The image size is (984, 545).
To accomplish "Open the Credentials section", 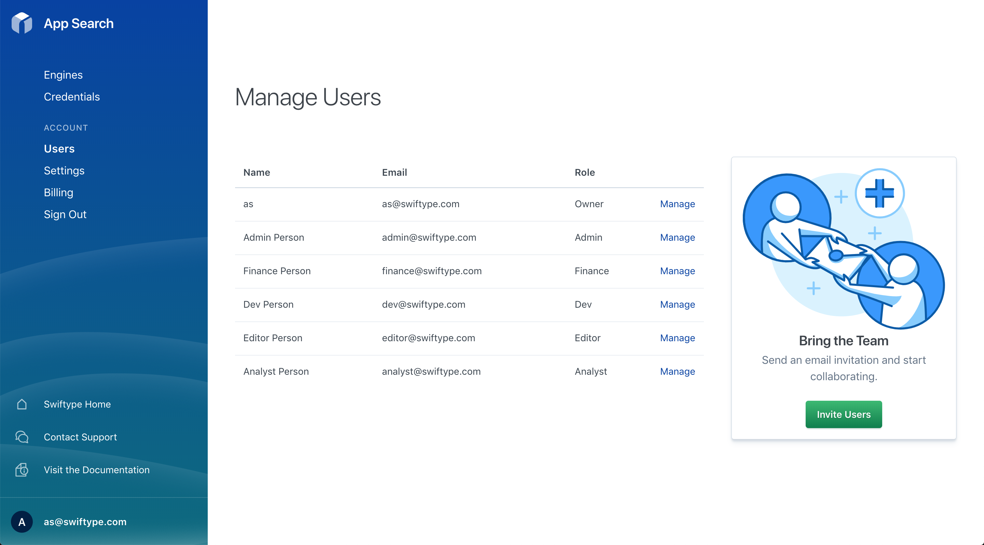I will [72, 97].
